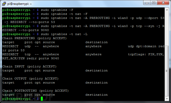
Task: Click the 'Chain INPUT (policy ACCEPT)' line
Action: pyautogui.click(x=29, y=66)
